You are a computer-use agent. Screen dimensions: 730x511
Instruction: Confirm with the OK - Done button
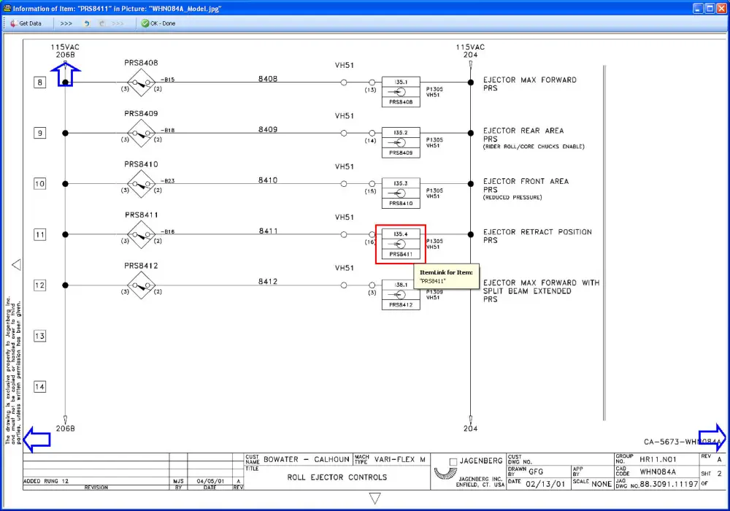tap(158, 23)
